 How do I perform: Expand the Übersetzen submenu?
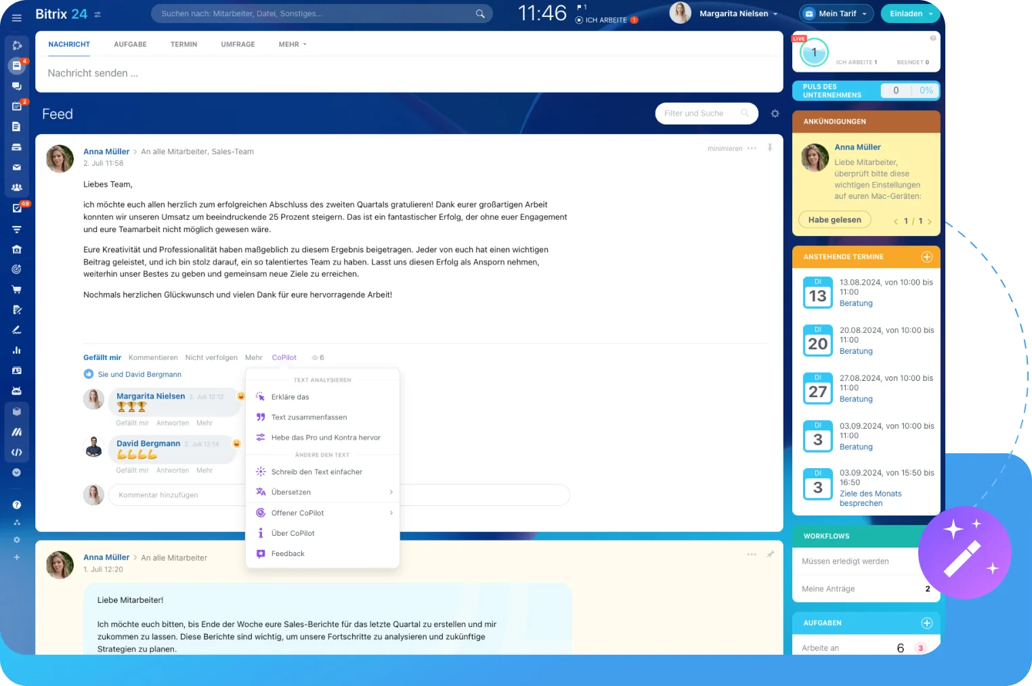323,493
